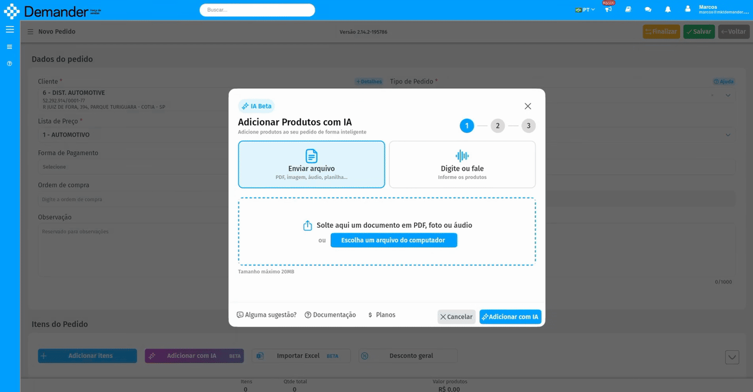Click the user profile avatar icon

coord(688,9)
